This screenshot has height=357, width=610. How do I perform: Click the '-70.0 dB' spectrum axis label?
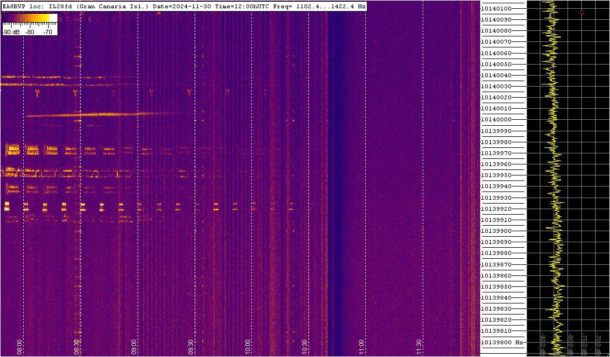tap(598, 344)
